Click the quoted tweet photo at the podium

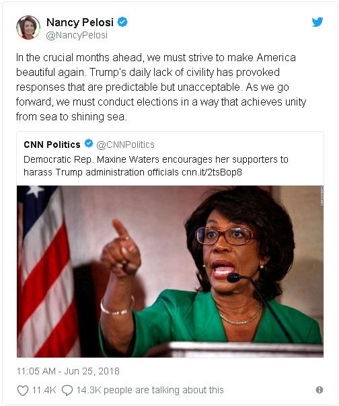point(170,272)
